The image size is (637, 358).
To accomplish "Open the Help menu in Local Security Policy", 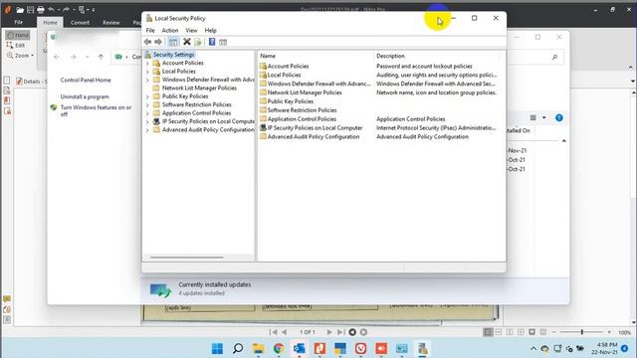I will 210,31.
